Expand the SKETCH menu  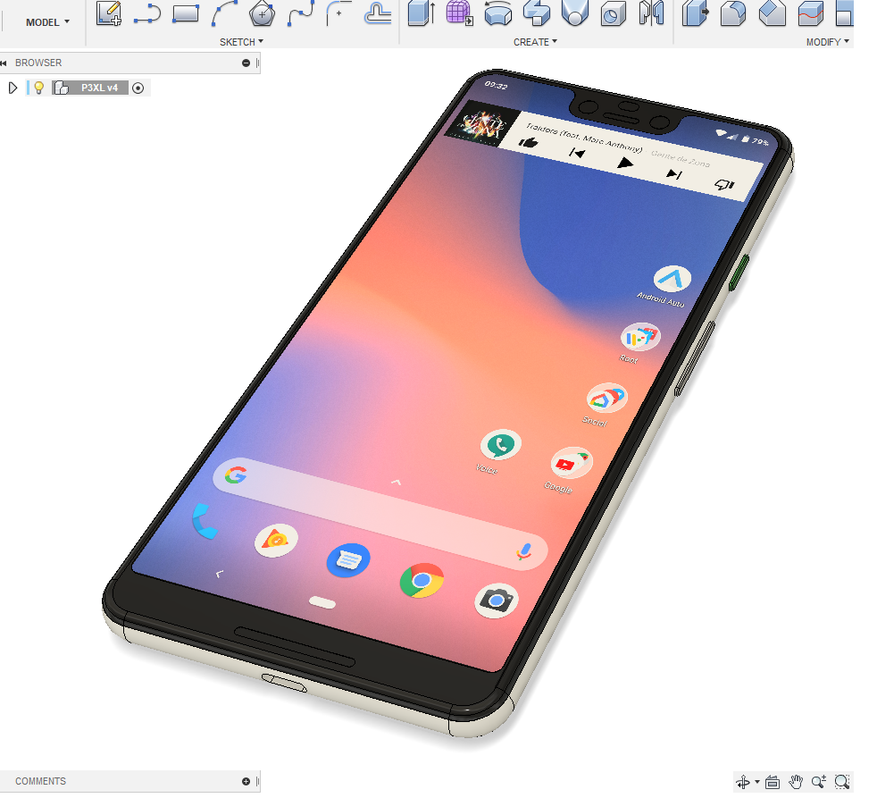click(x=241, y=42)
